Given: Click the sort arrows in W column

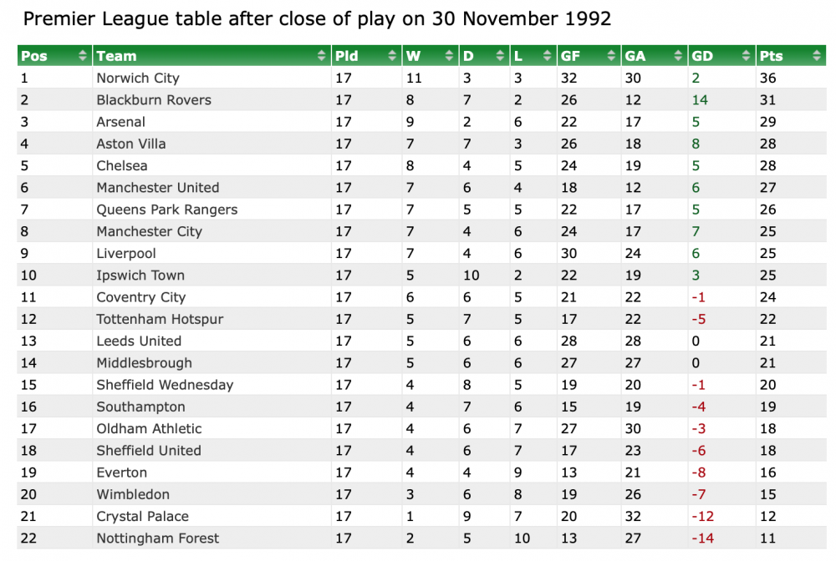Looking at the screenshot, I should tap(450, 56).
